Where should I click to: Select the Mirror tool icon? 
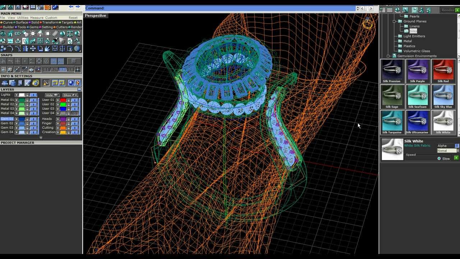click(x=25, y=48)
